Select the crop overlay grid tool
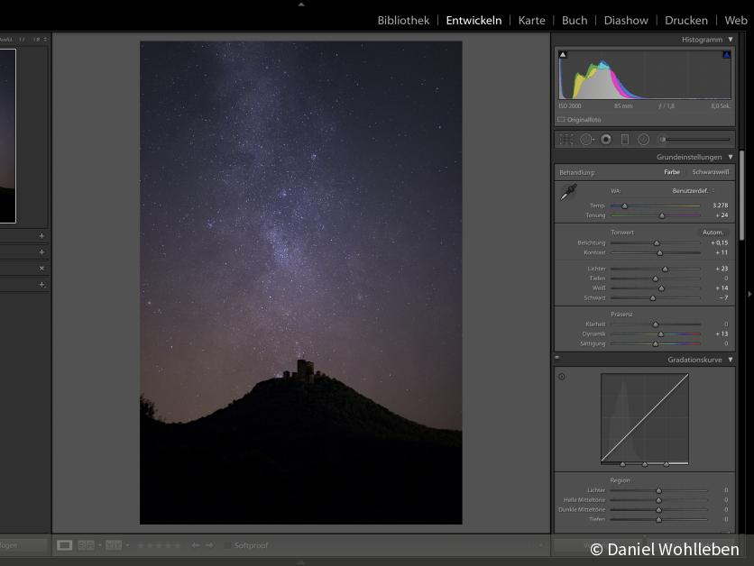Image resolution: width=754 pixels, height=566 pixels. tap(566, 140)
